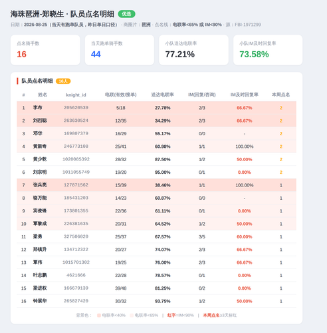Click the 93.75% 送达电联率 cell
This screenshot has width=327, height=333.
[163, 301]
